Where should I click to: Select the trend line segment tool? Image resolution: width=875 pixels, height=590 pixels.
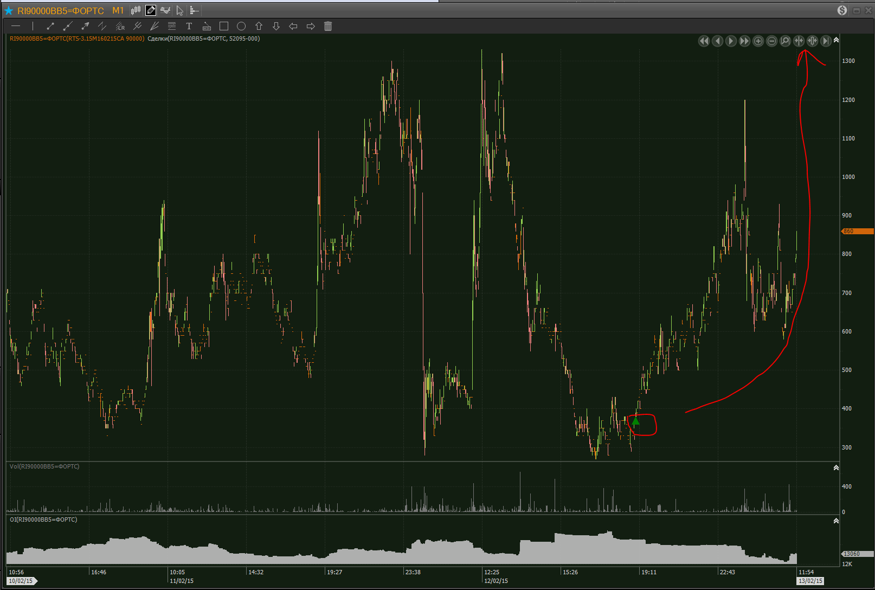click(x=50, y=26)
